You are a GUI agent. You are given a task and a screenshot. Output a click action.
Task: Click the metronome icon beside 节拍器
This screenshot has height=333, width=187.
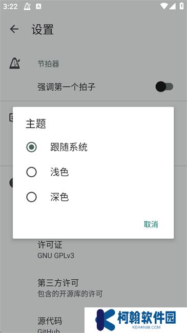(x=15, y=64)
